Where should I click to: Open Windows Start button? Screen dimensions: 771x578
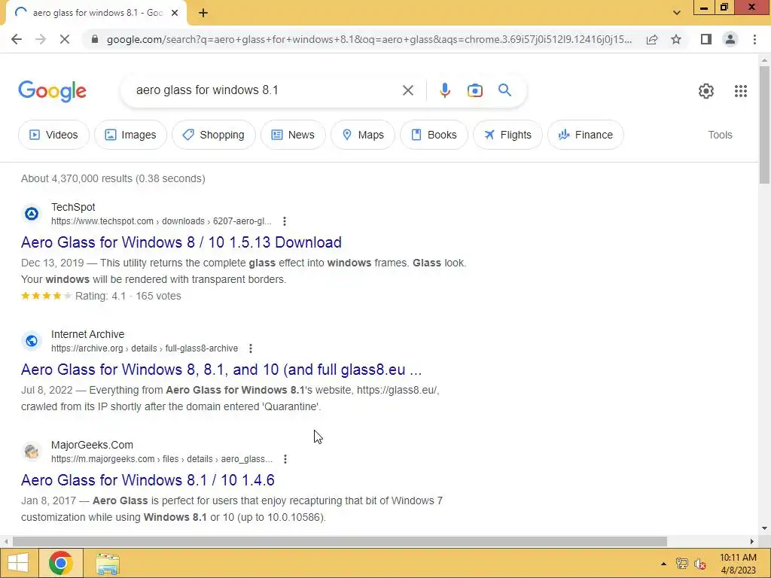click(x=18, y=563)
